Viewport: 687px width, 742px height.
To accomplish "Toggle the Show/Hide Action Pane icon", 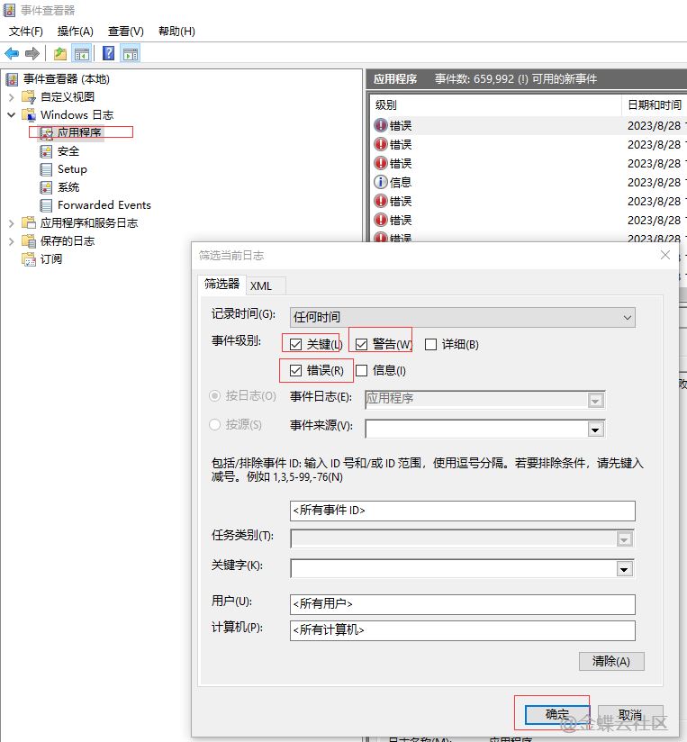I will click(131, 54).
